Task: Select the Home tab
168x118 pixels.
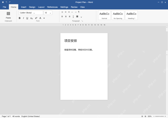Action: click(13, 7)
